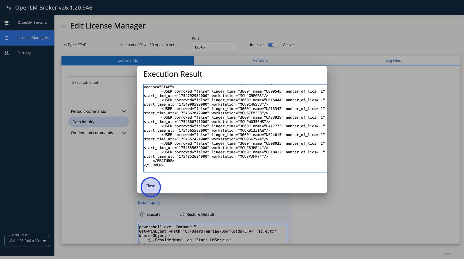Click the text "LM Type: ETAP"

74,45
